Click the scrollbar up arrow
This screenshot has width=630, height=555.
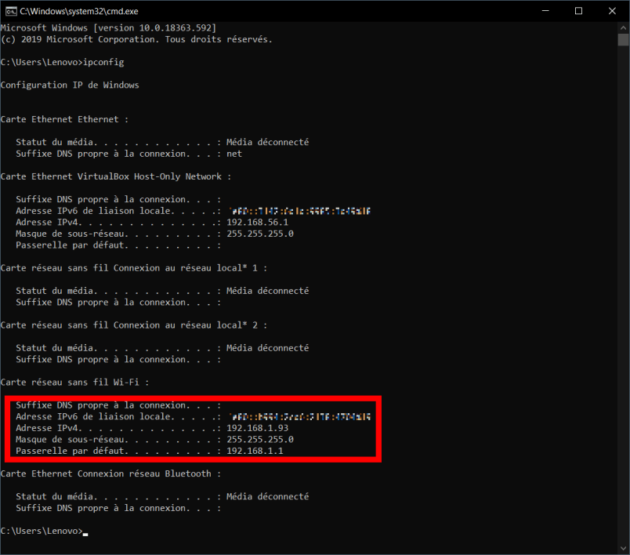(x=623, y=28)
